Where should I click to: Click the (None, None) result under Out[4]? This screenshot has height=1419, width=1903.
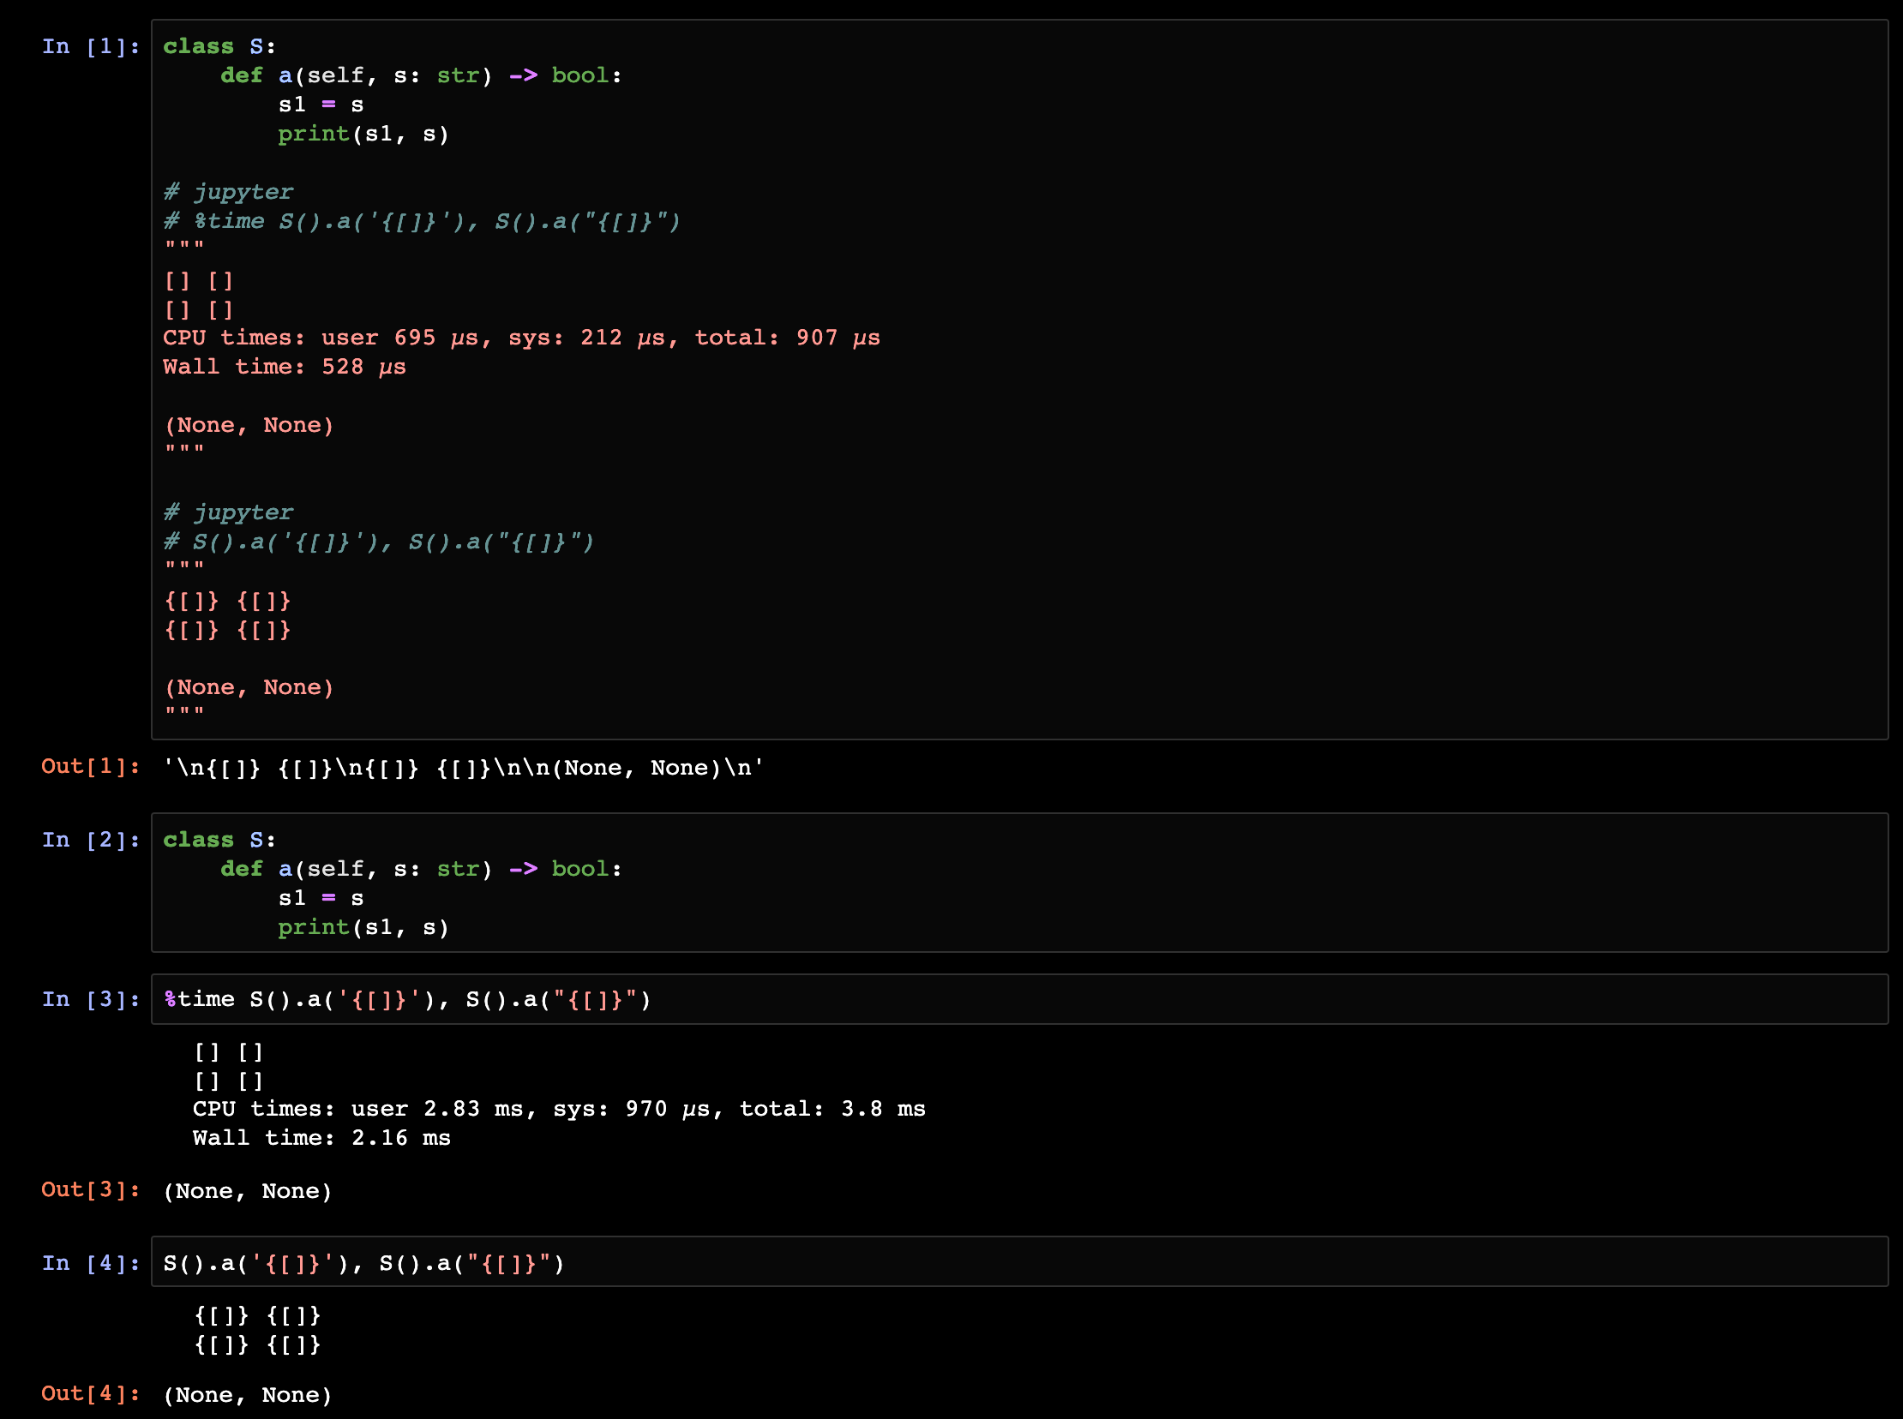click(248, 1395)
